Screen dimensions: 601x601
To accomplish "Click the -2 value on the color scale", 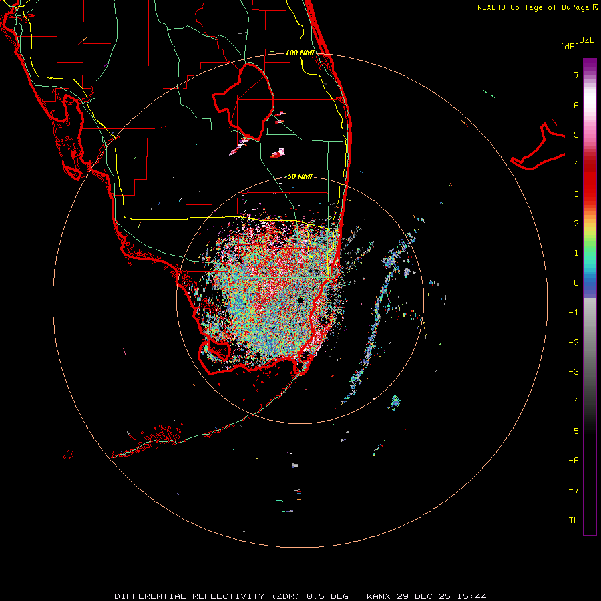I will pyautogui.click(x=574, y=342).
